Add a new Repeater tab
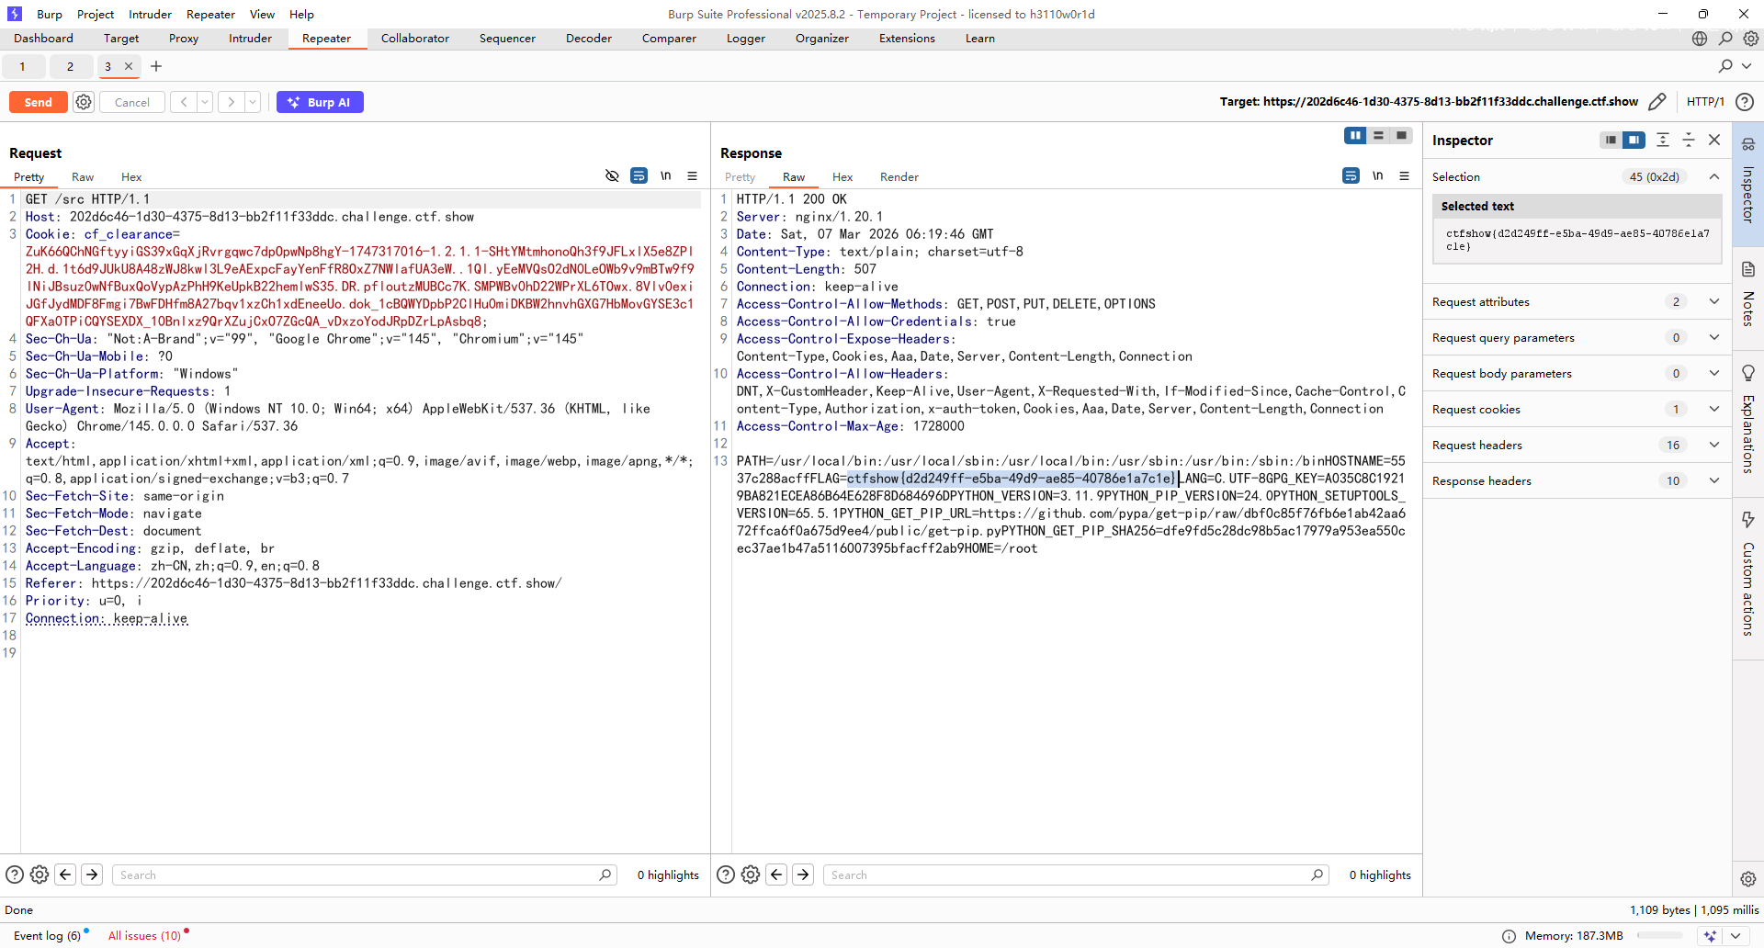1764x948 pixels. (x=156, y=66)
